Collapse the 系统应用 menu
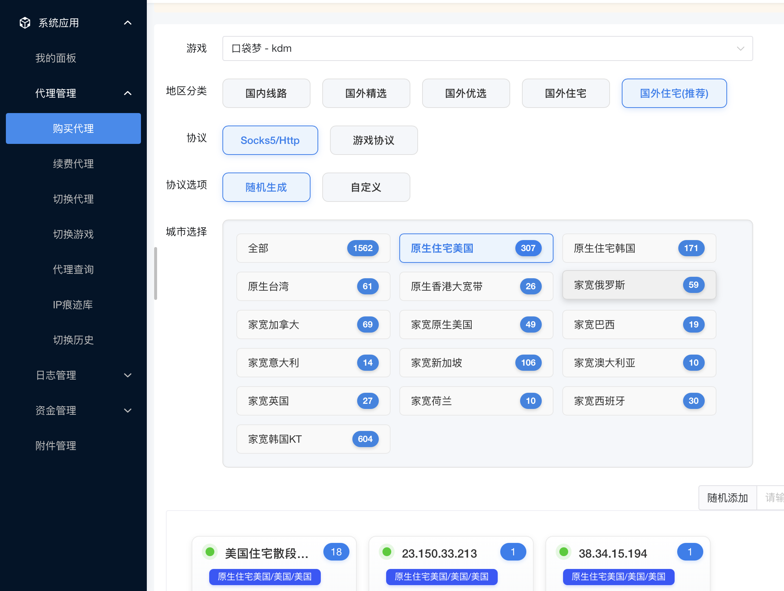Image resolution: width=784 pixels, height=591 pixels. 128,22
